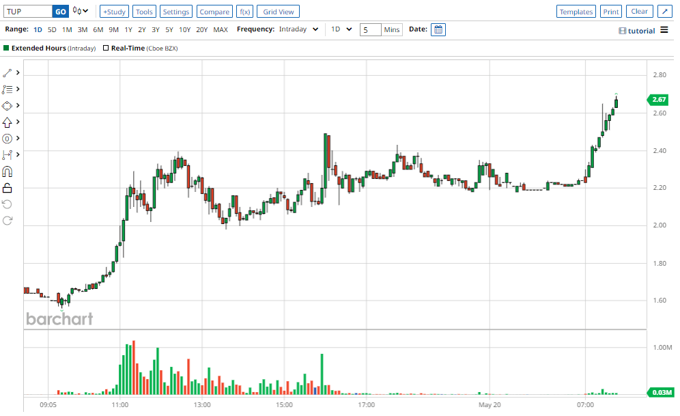This screenshot has height=416, width=680.
Task: Choose the up-arrow marker tool icon
Action: point(7,122)
